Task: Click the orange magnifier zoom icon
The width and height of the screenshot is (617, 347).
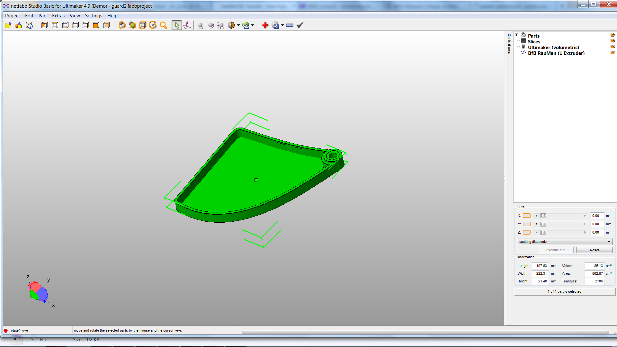Action: (x=163, y=25)
